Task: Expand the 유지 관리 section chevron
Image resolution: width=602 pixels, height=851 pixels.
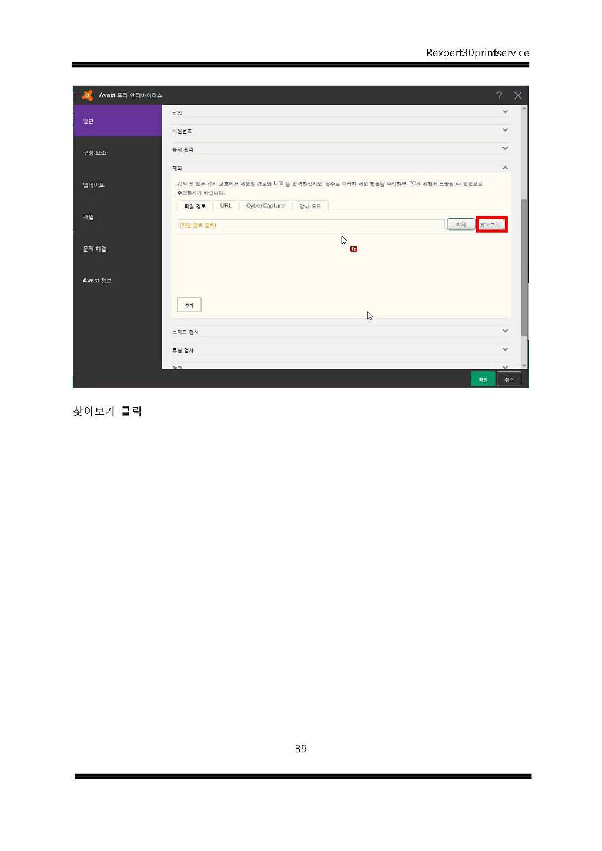Action: coord(505,149)
